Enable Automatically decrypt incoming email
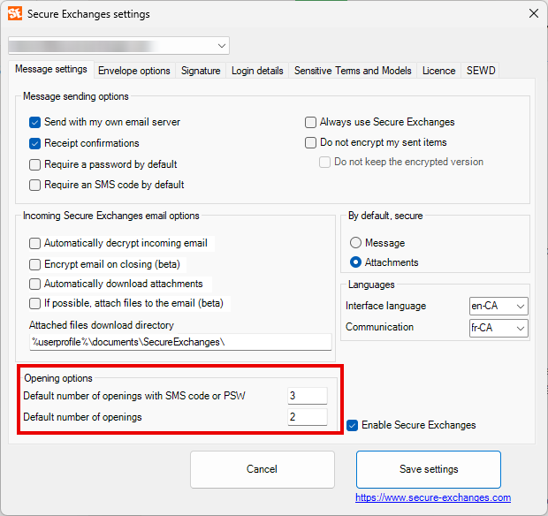This screenshot has width=548, height=516. pyautogui.click(x=34, y=243)
